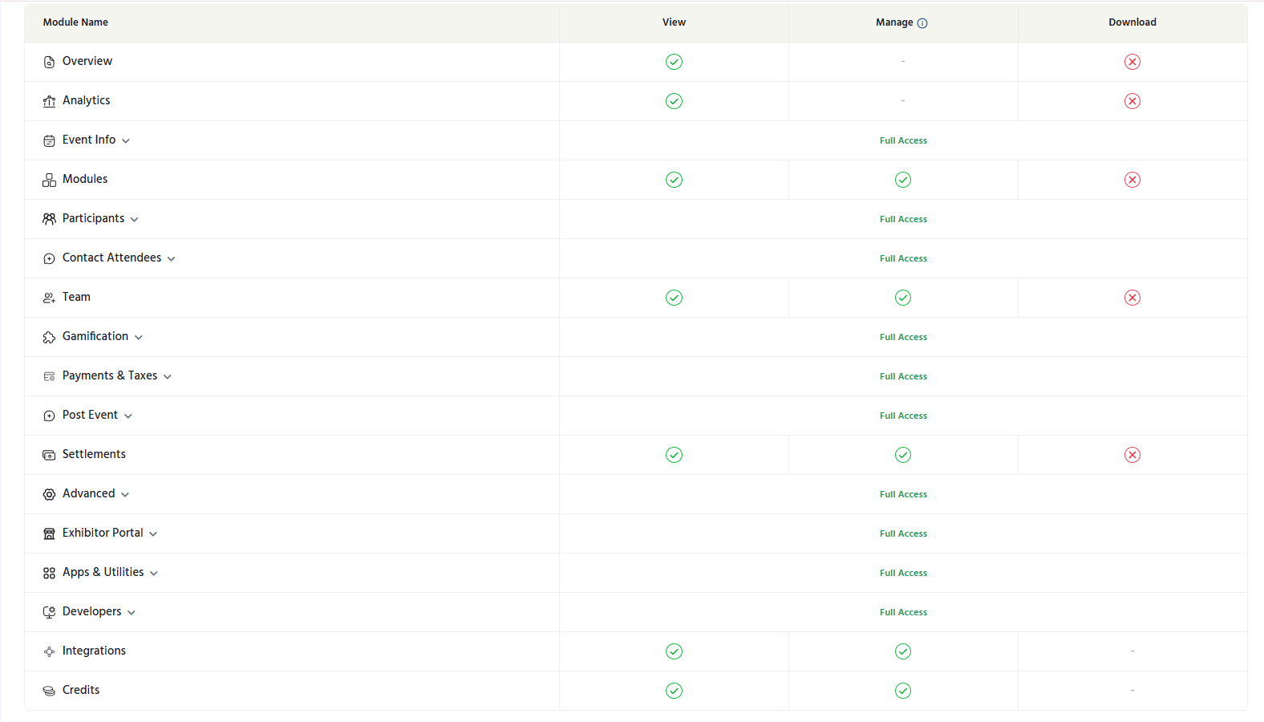This screenshot has width=1264, height=722.
Task: Toggle View permission for Credits
Action: (674, 691)
